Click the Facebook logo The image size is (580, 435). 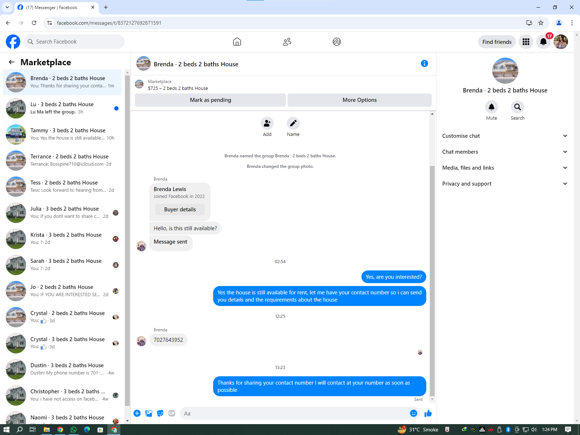13,42
